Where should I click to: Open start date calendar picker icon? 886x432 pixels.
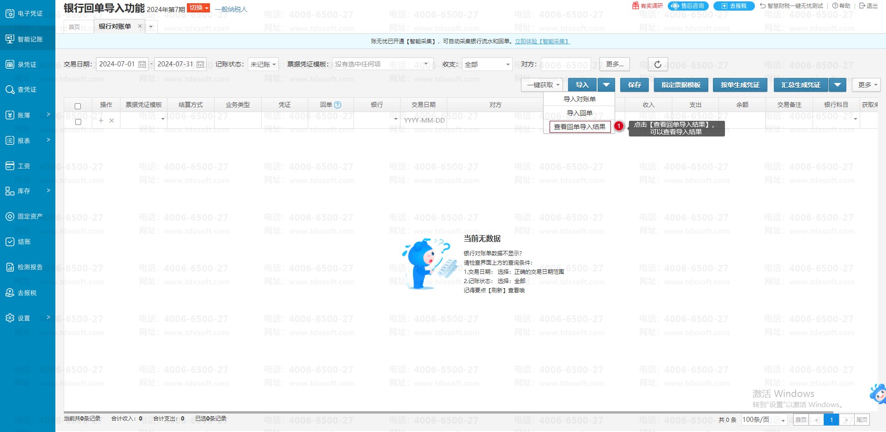[142, 65]
